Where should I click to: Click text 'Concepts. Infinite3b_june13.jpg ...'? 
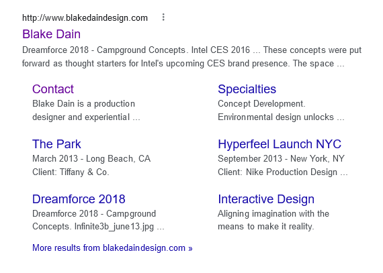click(98, 227)
